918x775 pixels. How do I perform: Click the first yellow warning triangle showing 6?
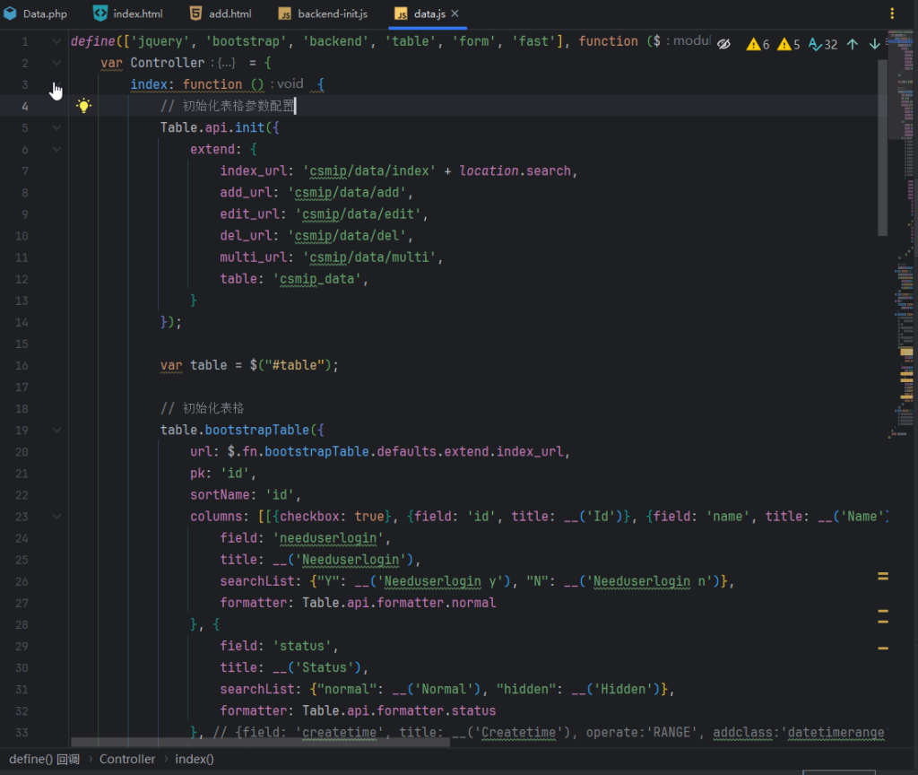click(758, 44)
